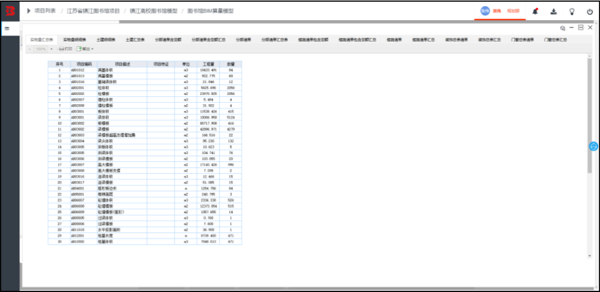Click the 序号 column header
This screenshot has width=600, height=292.
click(x=59, y=64)
